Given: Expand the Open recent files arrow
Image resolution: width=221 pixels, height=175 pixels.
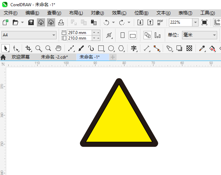Looking at the screenshot, I should click(x=22, y=22).
